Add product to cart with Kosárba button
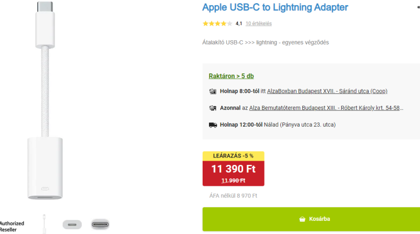The image size is (420, 234). click(311, 219)
